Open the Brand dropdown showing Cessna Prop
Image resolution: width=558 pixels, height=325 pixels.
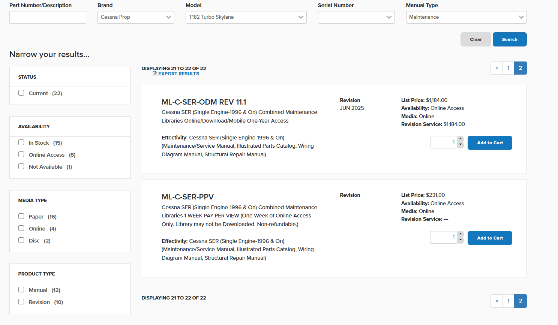[x=136, y=17]
